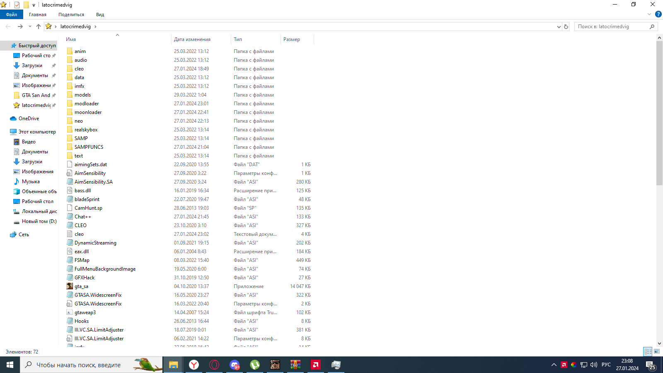Open recent locations dropdown arrow
The width and height of the screenshot is (663, 373).
pos(30,27)
